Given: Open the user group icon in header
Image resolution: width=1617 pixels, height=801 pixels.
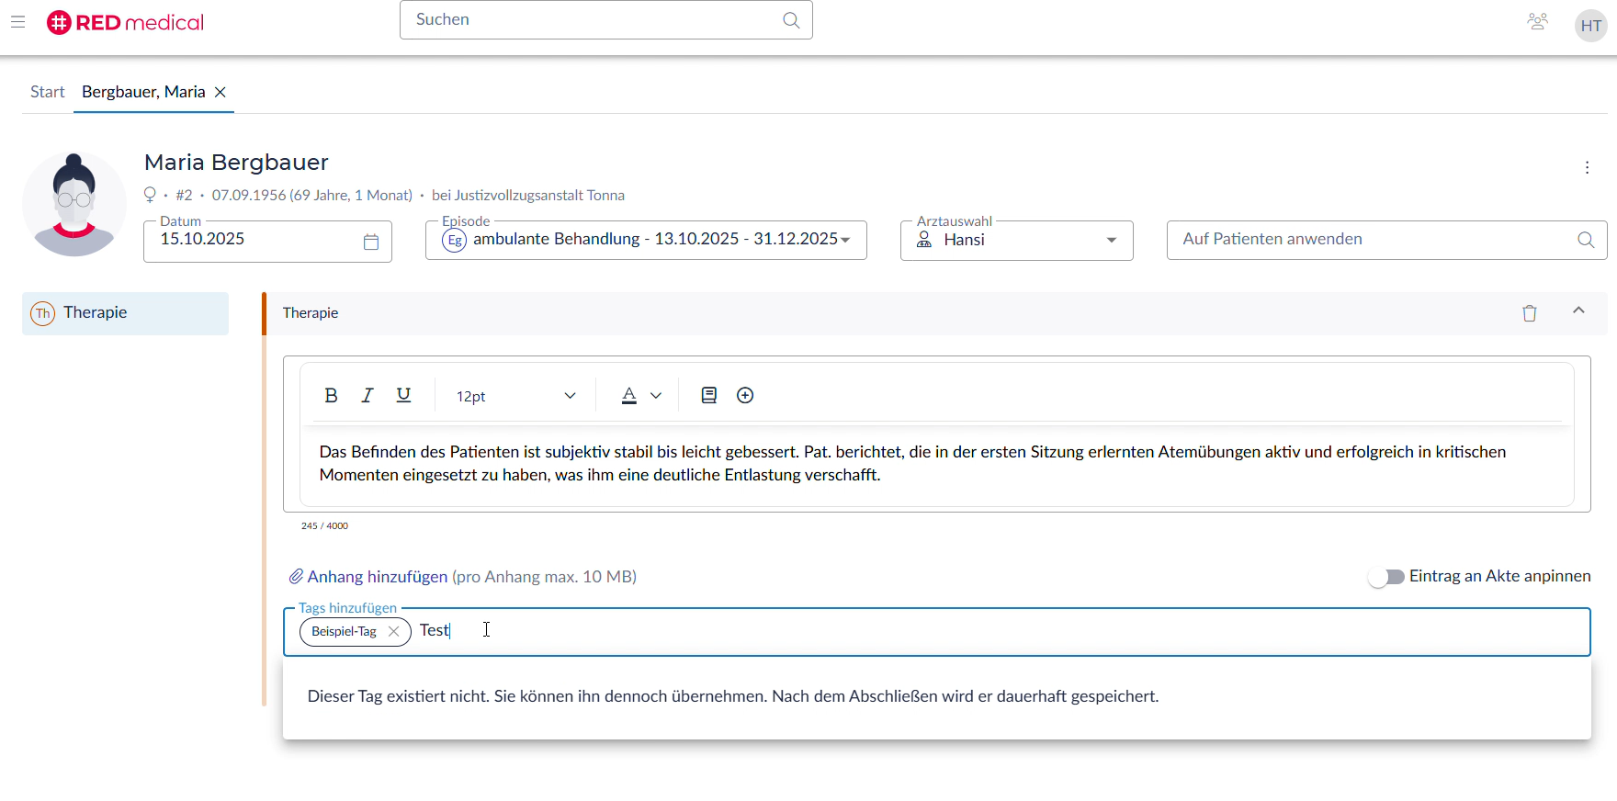Looking at the screenshot, I should click(1537, 22).
